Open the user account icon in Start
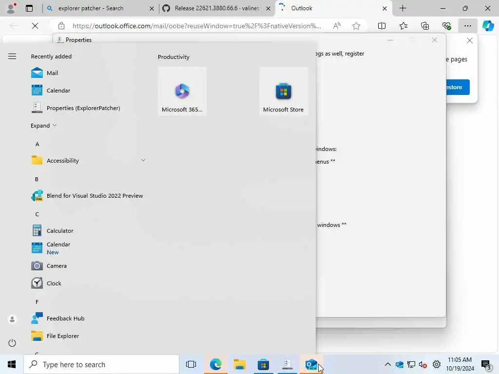The image size is (499, 374). click(x=12, y=319)
